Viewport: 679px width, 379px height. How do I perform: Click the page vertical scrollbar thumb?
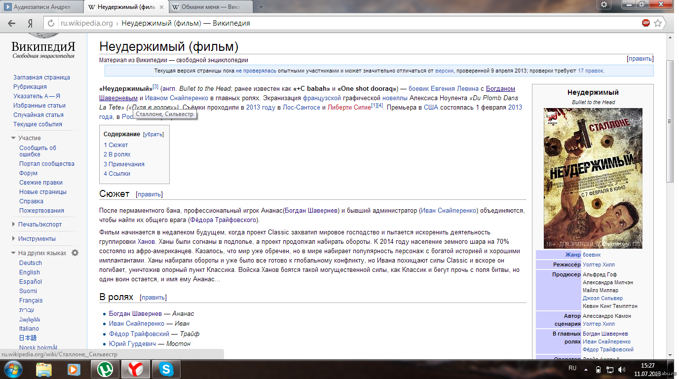(670, 121)
